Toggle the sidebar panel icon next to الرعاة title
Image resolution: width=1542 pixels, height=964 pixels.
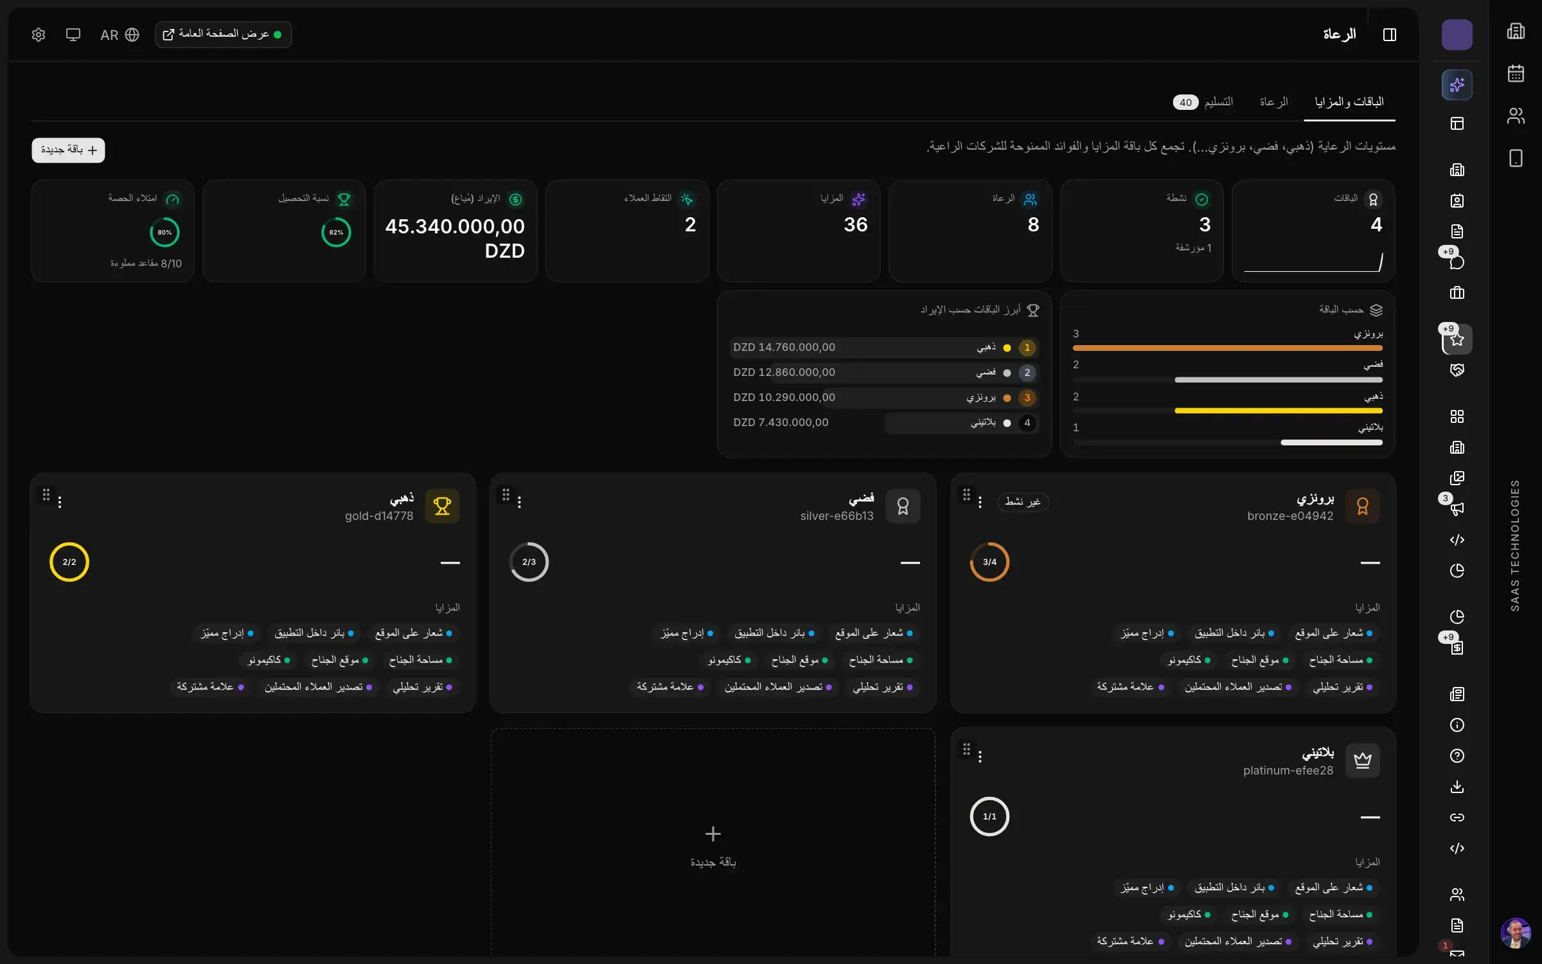pyautogui.click(x=1389, y=35)
